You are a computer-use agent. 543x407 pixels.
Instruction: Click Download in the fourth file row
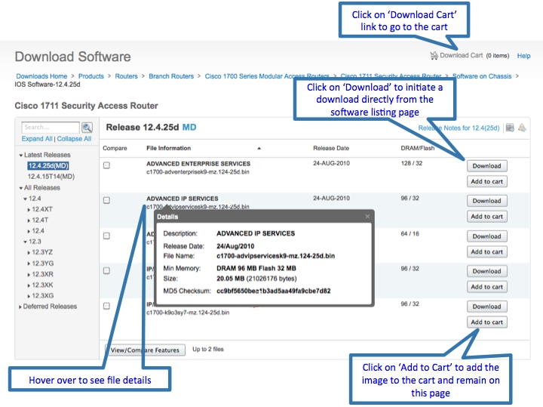[x=487, y=271]
